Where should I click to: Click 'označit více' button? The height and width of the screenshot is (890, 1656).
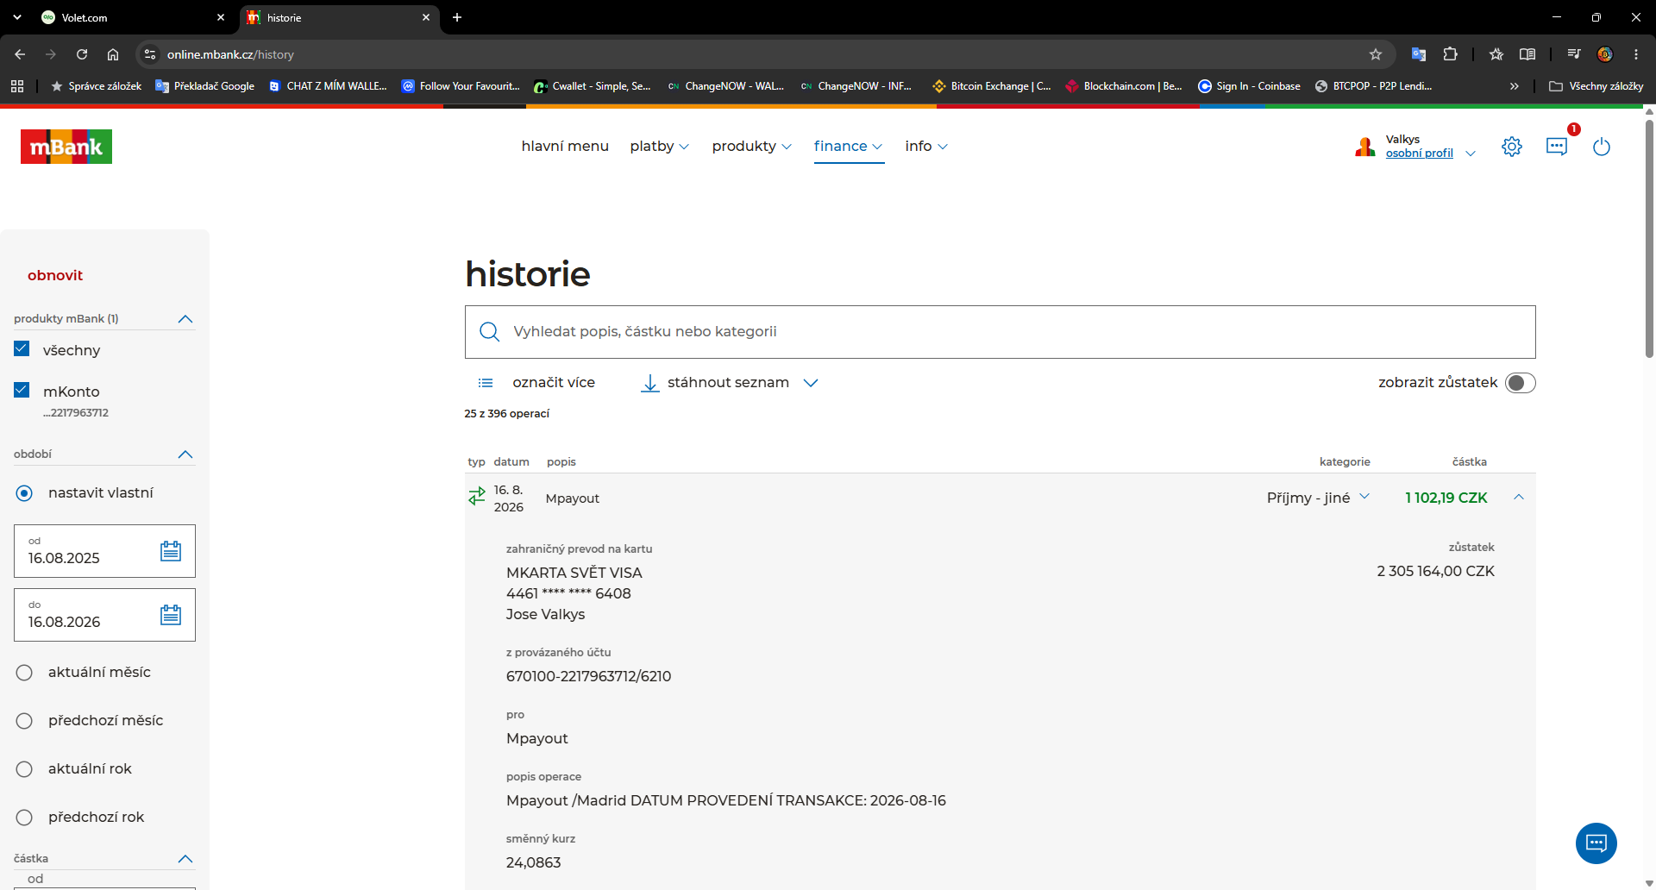tap(536, 383)
